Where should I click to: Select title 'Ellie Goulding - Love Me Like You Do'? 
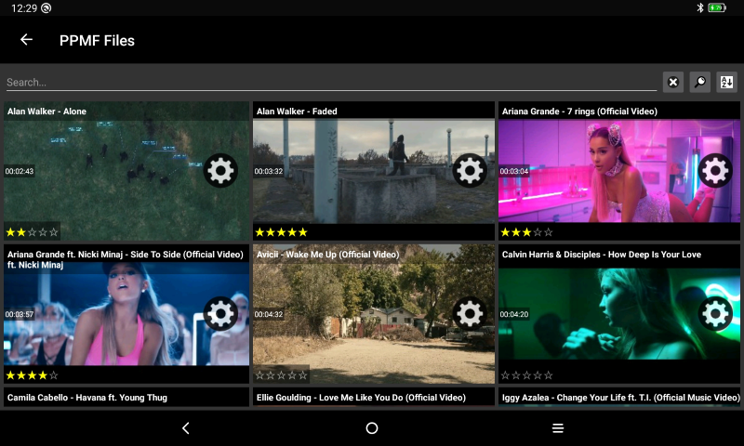pyautogui.click(x=361, y=398)
